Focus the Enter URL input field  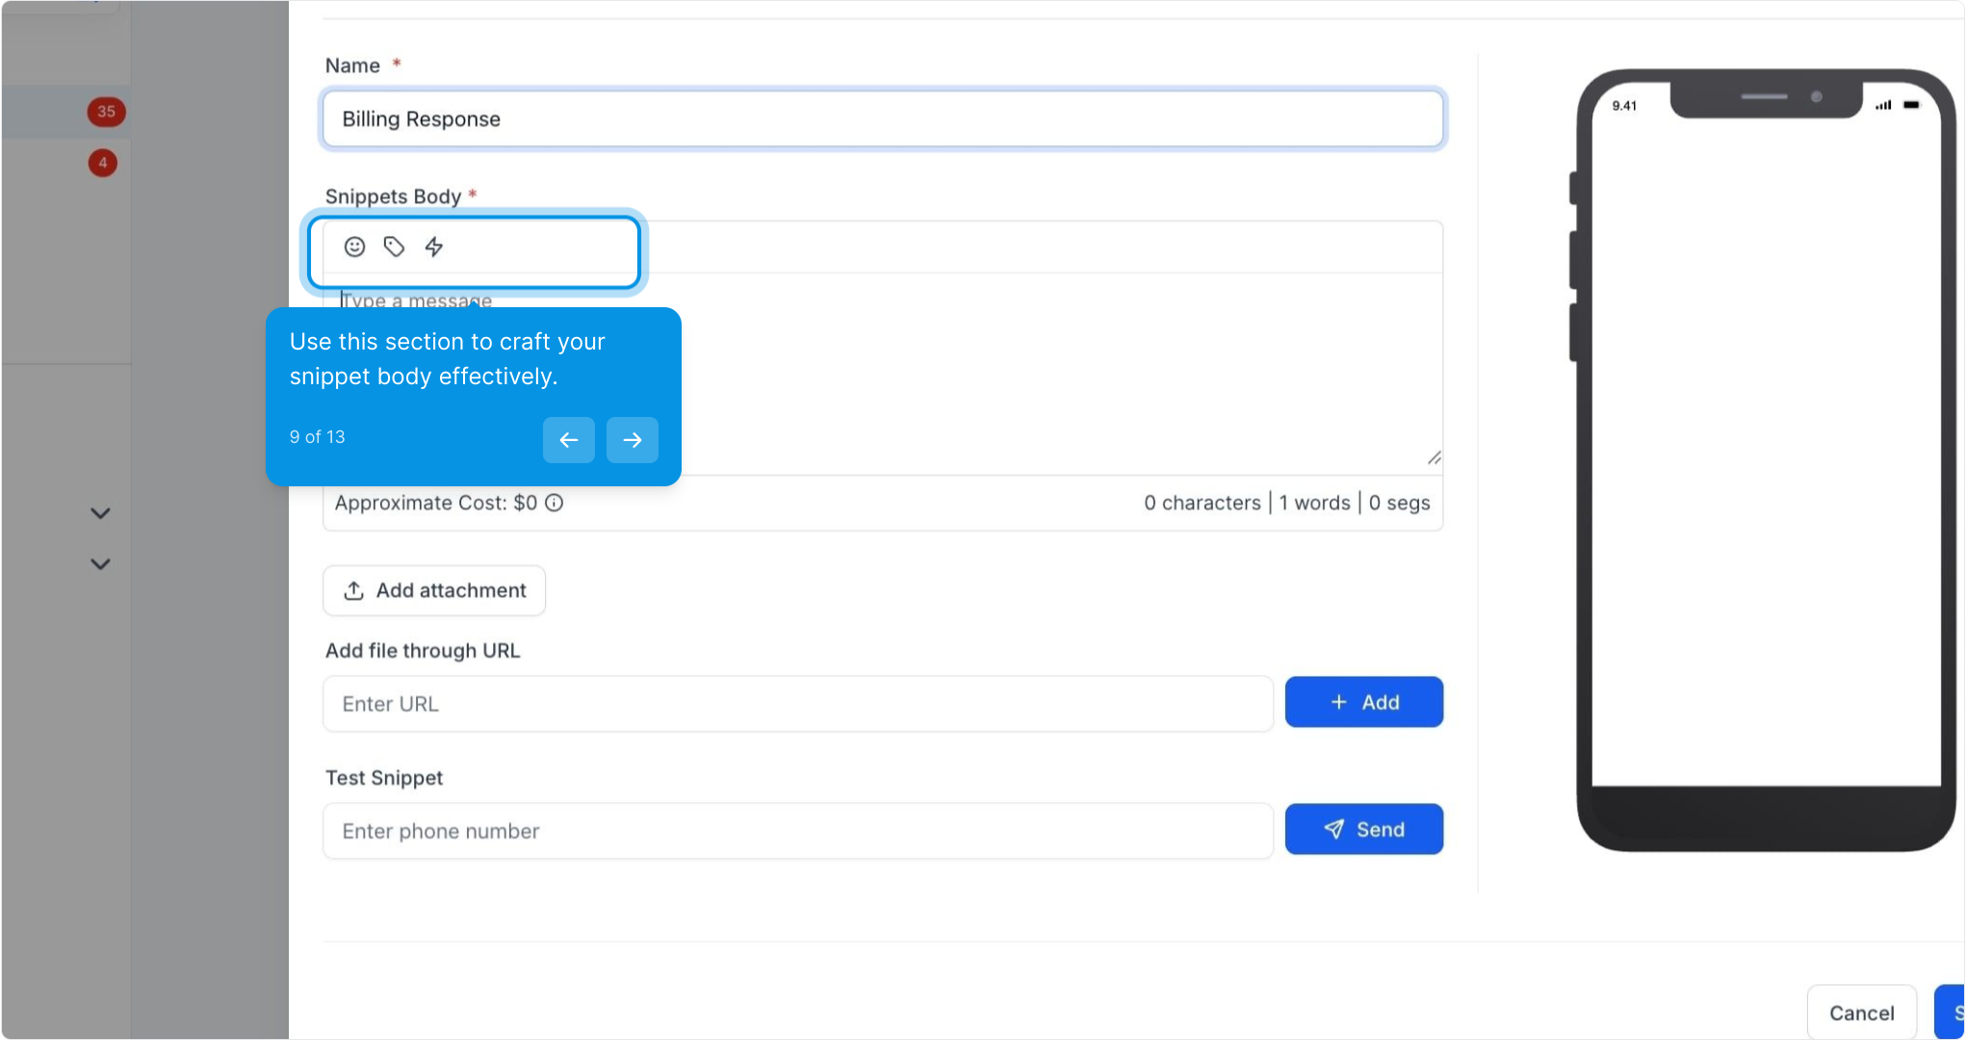[797, 704]
